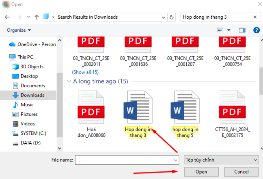
Task: Close the Open dialog window
Action: coord(259,4)
